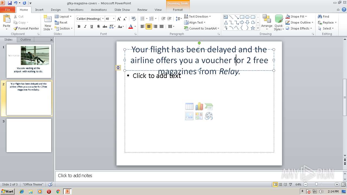Click Insert Media Clip placeholder icon
The width and height of the screenshot is (347, 195).
click(x=209, y=116)
